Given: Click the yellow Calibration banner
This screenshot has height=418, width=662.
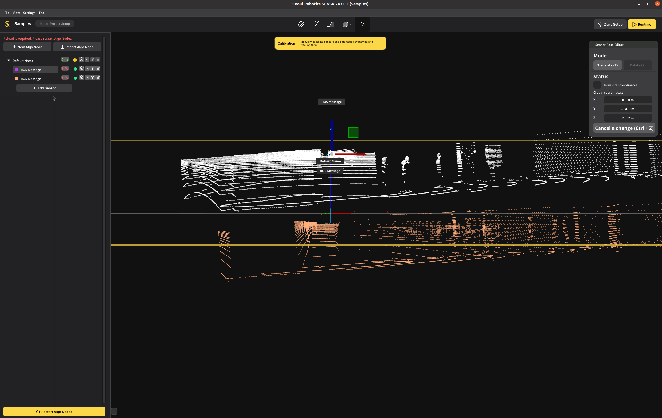Looking at the screenshot, I should [330, 43].
